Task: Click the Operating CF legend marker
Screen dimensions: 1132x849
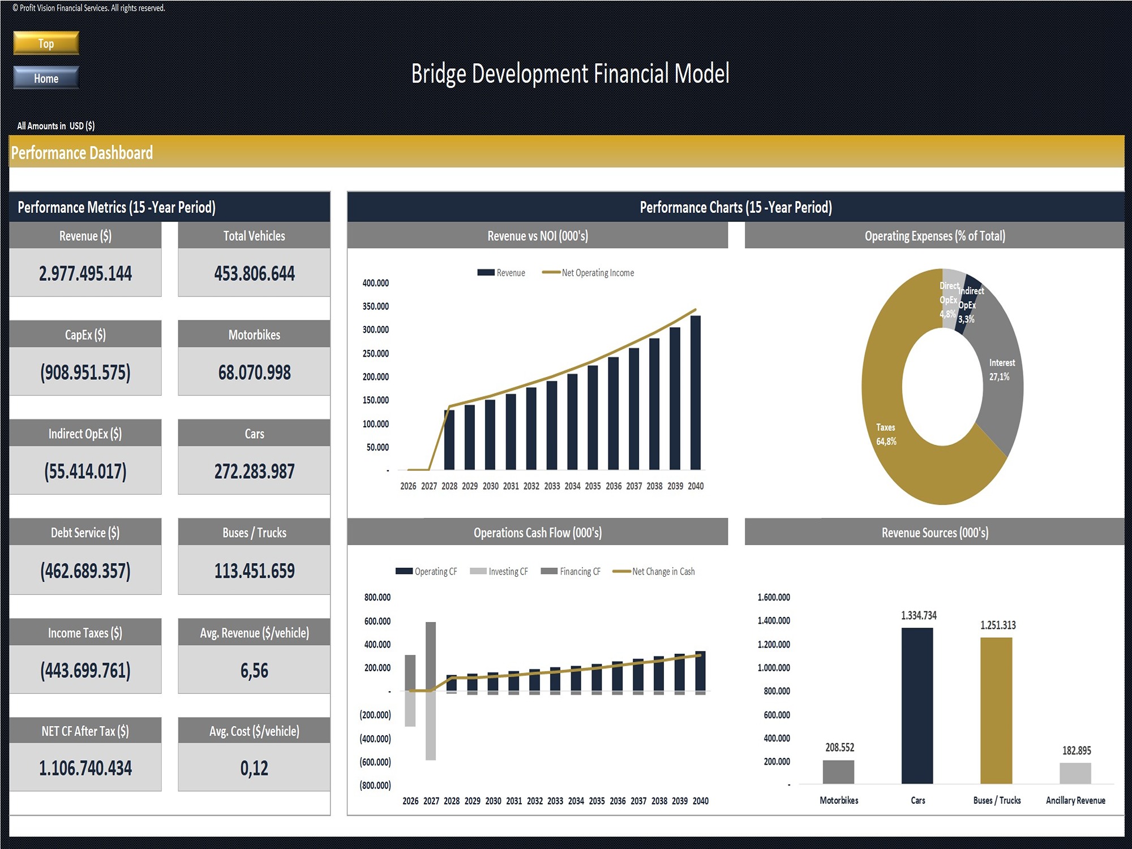Action: tap(403, 571)
